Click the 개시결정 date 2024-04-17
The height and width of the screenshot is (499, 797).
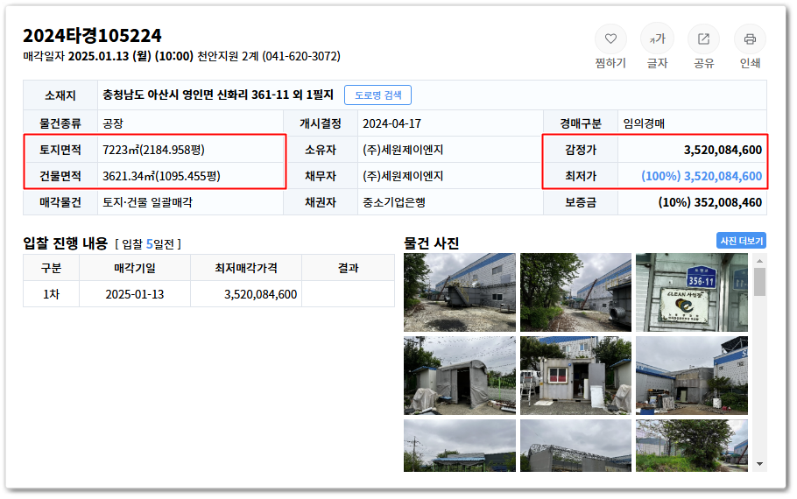[391, 123]
